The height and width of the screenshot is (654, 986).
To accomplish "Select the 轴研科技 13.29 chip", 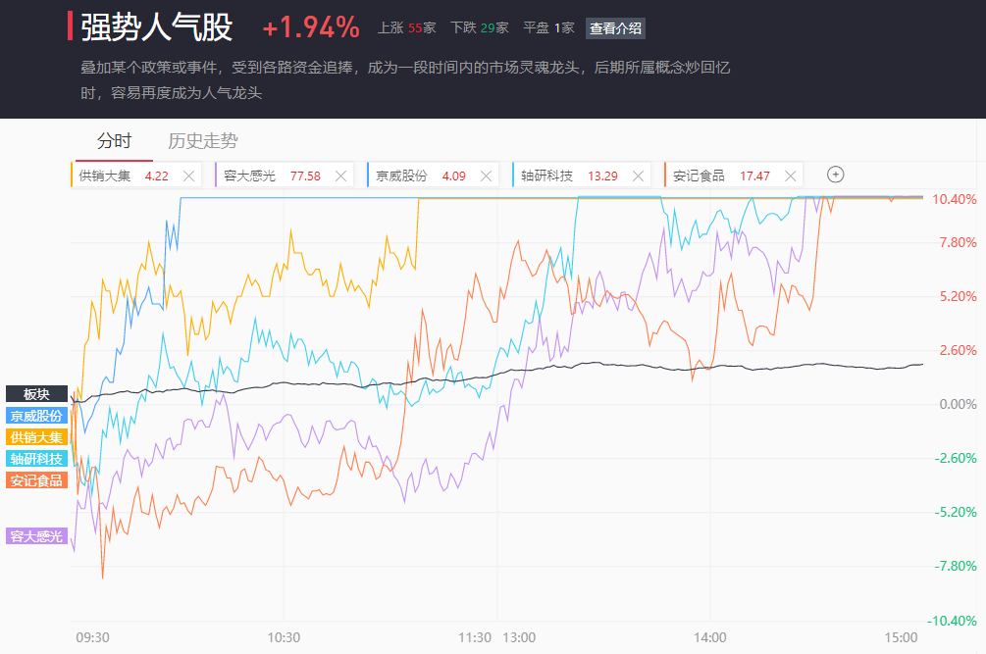I will [x=582, y=176].
